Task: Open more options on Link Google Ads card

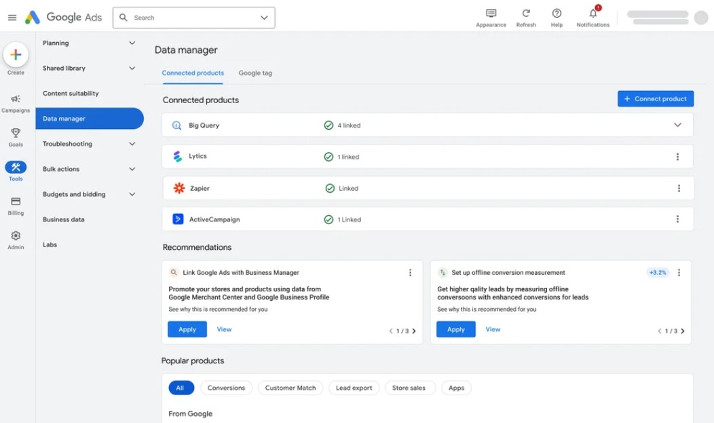Action: point(410,272)
